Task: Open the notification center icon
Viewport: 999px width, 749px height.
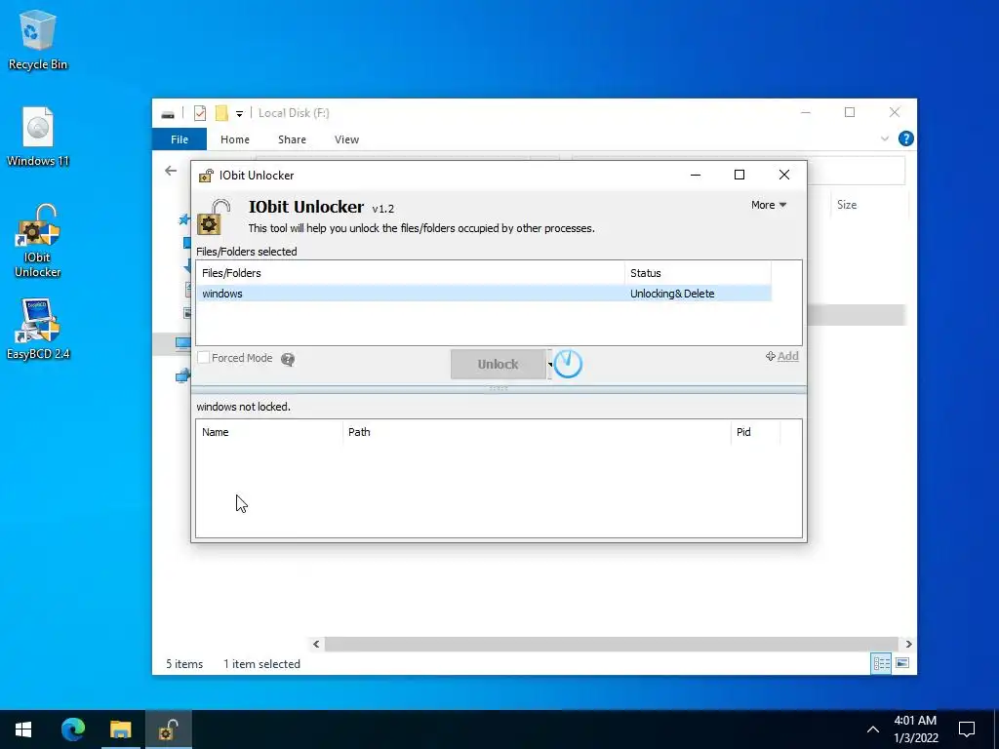Action: [967, 729]
